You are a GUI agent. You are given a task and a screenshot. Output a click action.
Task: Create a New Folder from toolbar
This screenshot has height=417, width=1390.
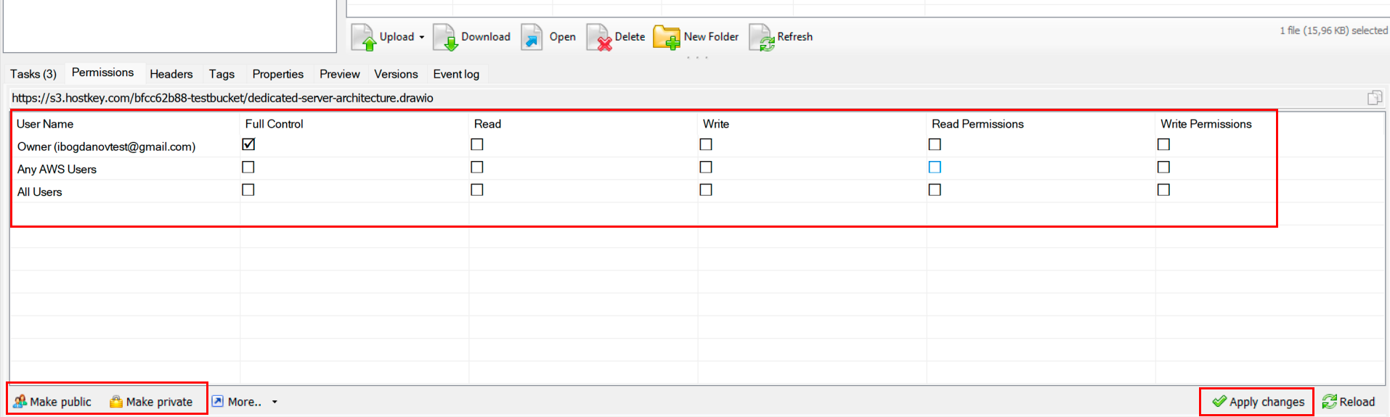tap(667, 37)
